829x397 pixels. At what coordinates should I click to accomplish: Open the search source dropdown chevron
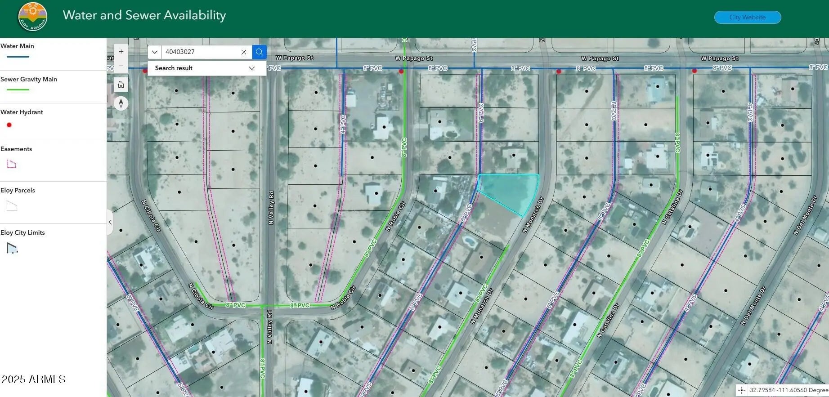[155, 52]
